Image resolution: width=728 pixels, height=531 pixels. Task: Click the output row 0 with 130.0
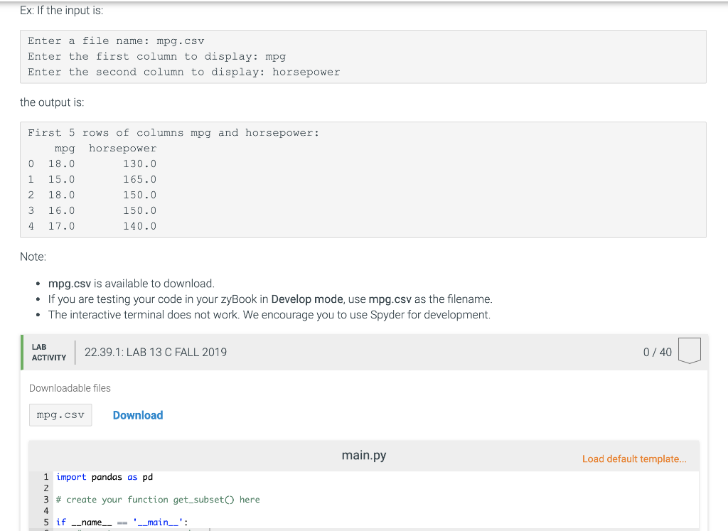[92, 163]
